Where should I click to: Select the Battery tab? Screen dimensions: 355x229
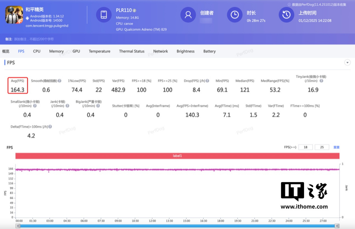209,51
